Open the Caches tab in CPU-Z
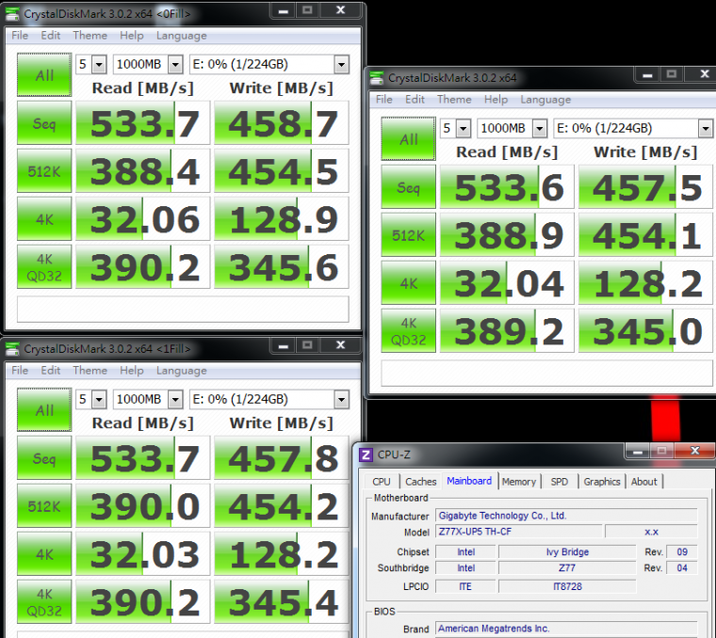This screenshot has width=716, height=638. tap(420, 482)
